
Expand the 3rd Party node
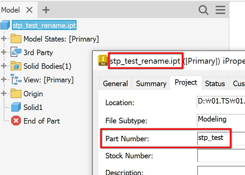point(4,52)
